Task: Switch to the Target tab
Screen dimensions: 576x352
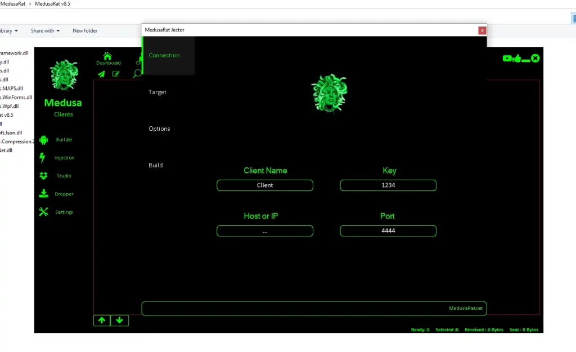Action: tap(157, 92)
